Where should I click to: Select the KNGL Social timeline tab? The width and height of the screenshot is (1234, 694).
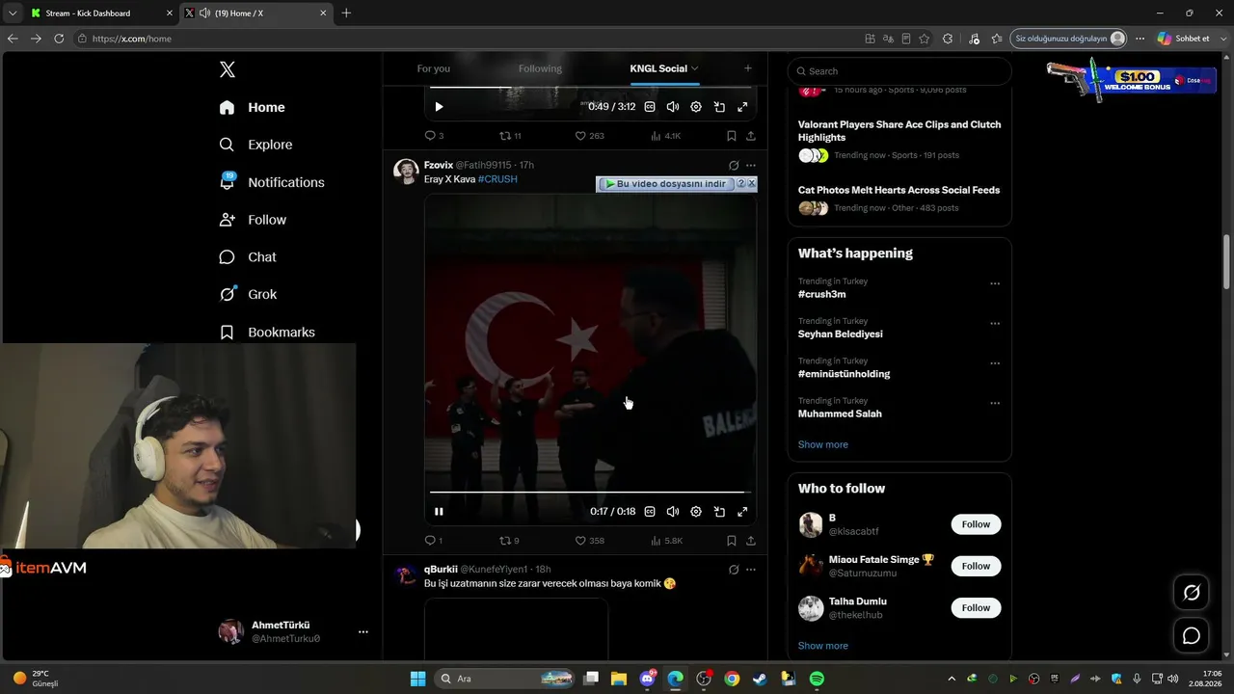[658, 68]
